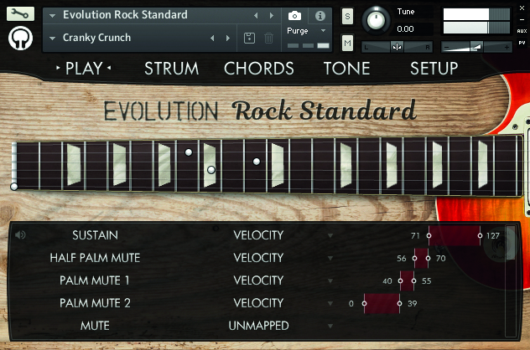Screen dimensions: 530x350
Task: Minimize the instrument view with the minus icon
Action: (522, 19)
